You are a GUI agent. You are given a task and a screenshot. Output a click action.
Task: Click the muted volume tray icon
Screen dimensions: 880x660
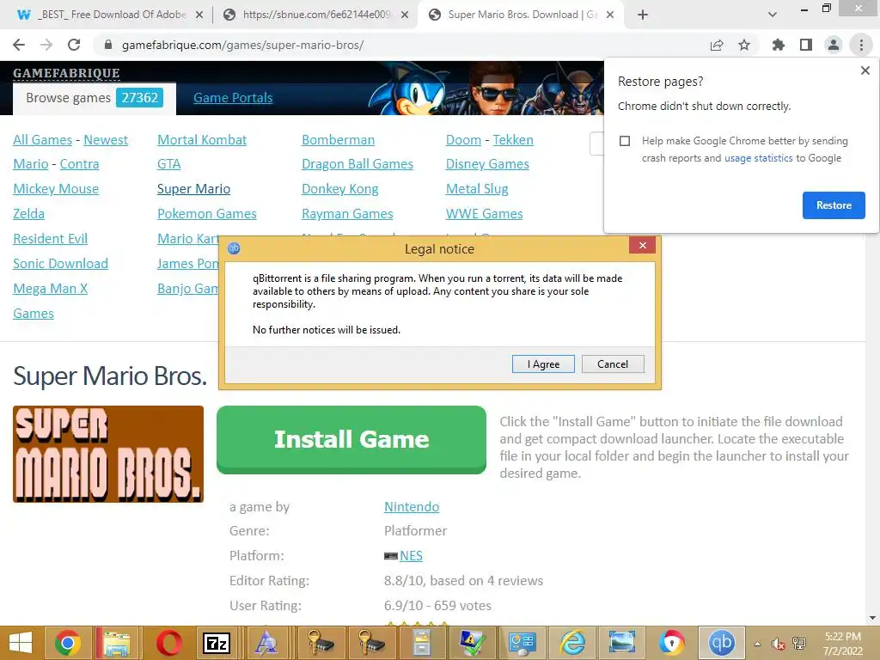tap(778, 644)
